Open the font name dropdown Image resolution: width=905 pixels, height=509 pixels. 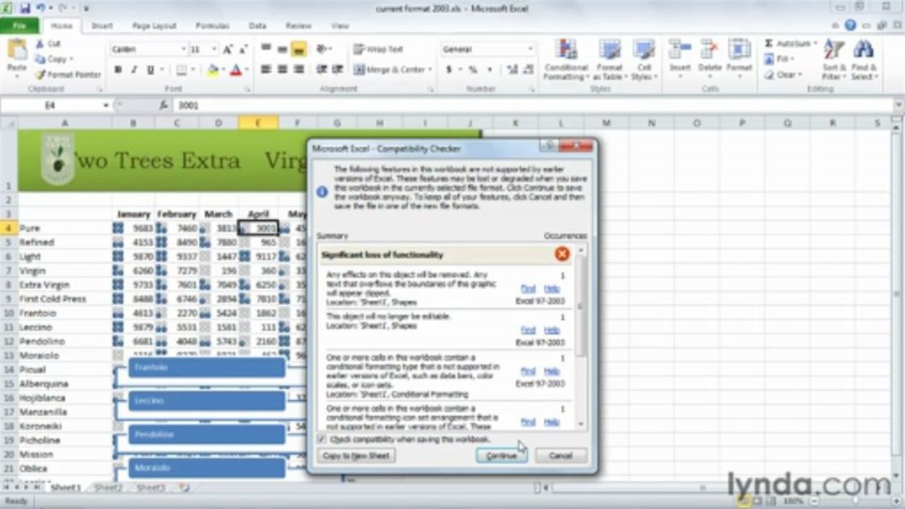pos(183,49)
